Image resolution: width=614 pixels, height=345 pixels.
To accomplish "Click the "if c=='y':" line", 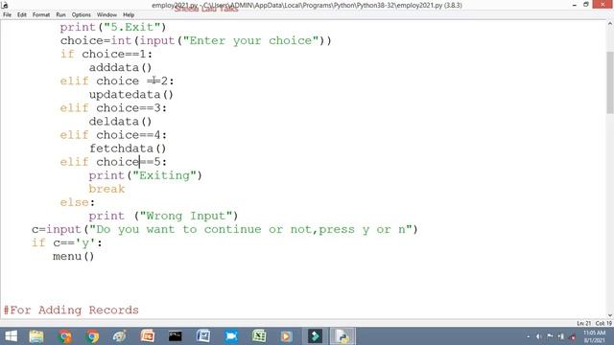I will [x=67, y=242].
